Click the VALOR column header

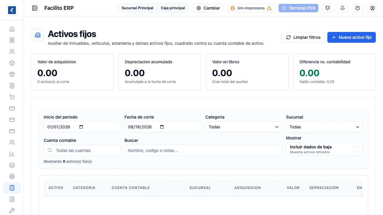(x=293, y=188)
